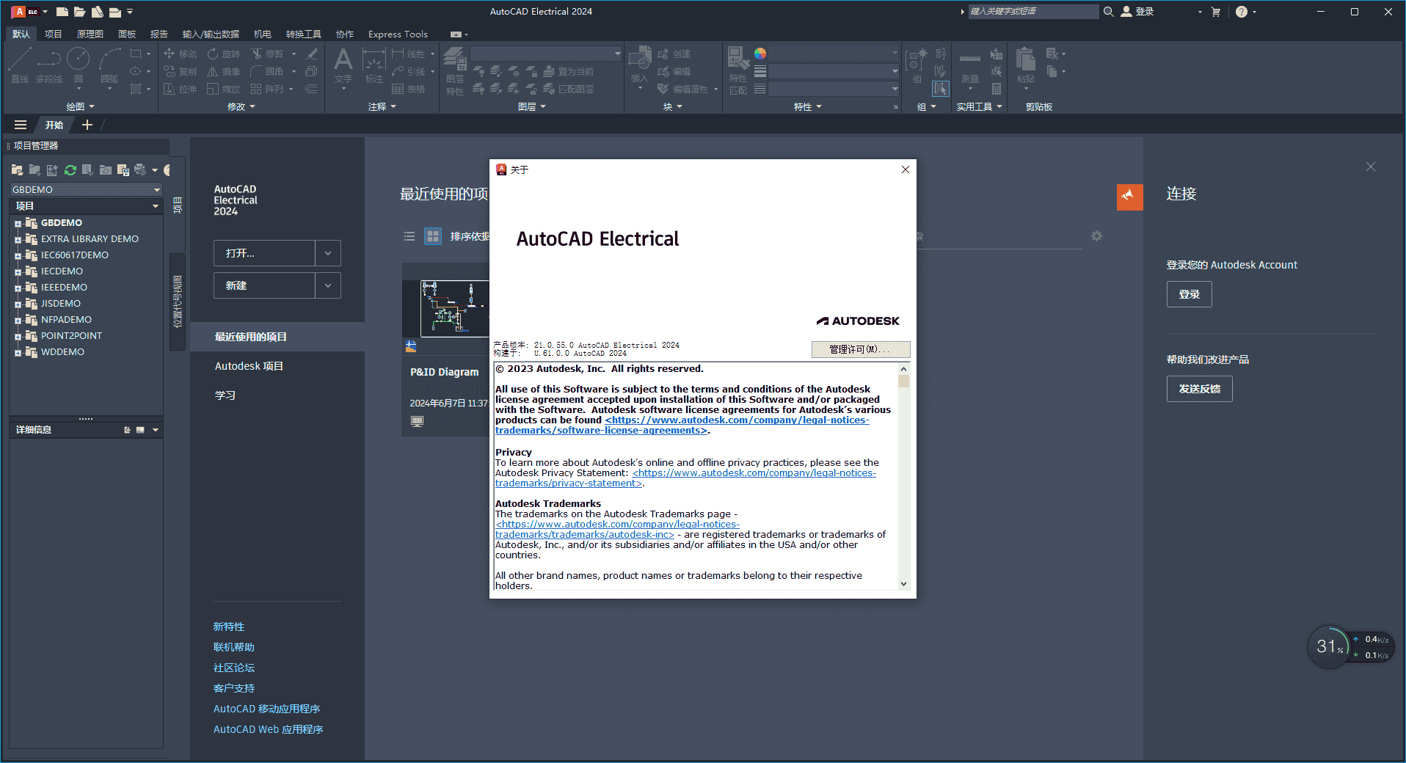Click the 管理许可(M) button in the About dialog
The width and height of the screenshot is (1406, 763).
tap(860, 349)
